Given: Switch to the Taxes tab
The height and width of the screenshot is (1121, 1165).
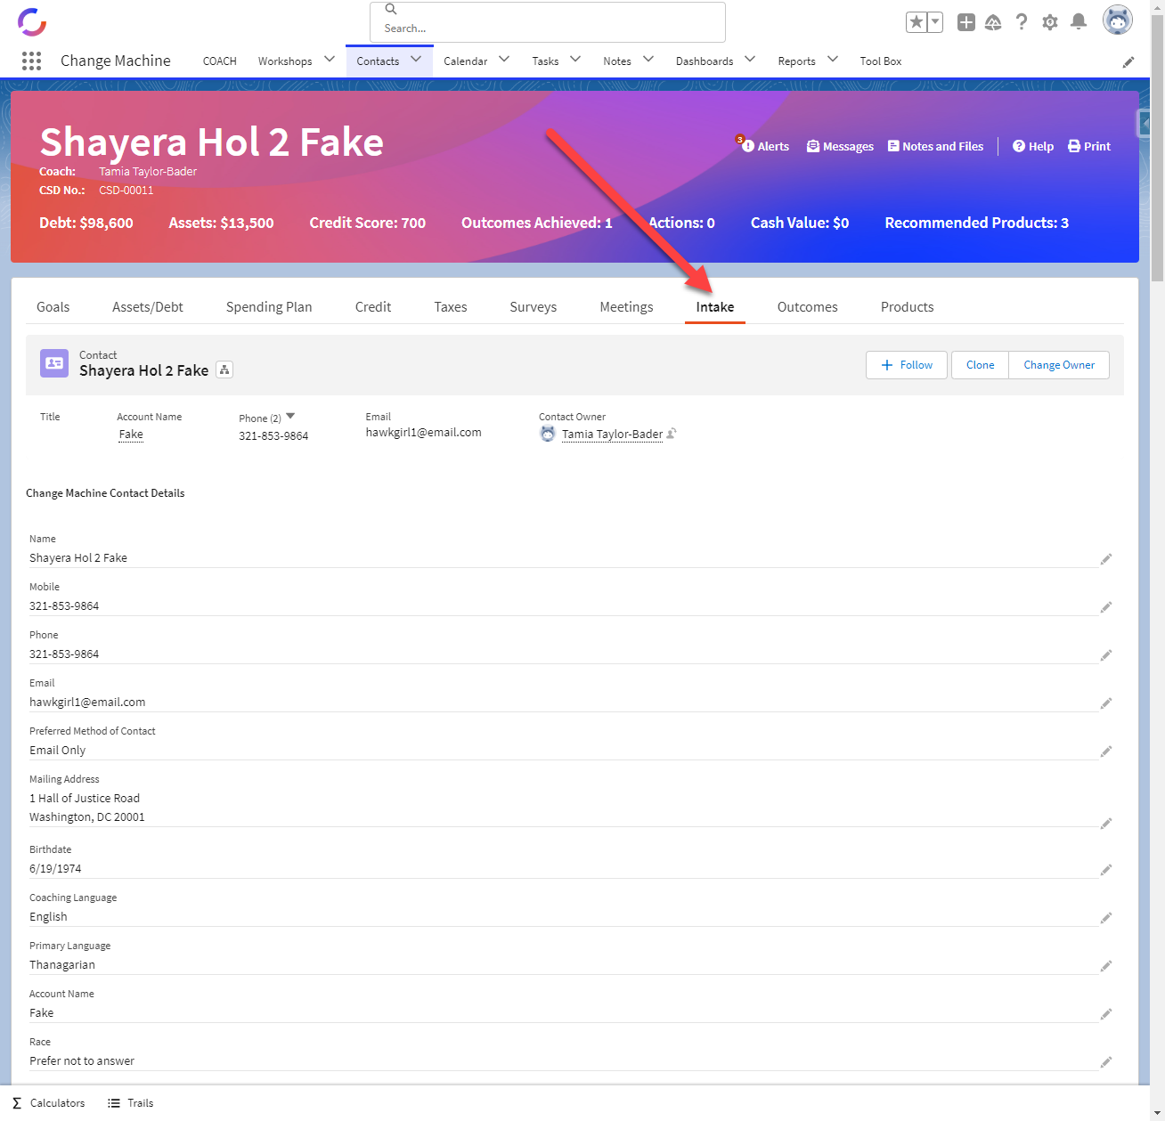Looking at the screenshot, I should 451,307.
